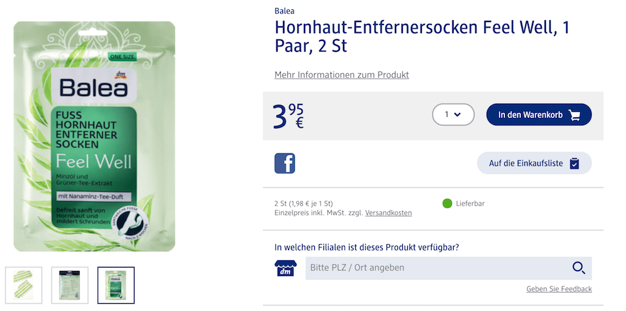Screen dimensions: 626x311
Task: Click the green availability dot
Action: [x=447, y=203]
